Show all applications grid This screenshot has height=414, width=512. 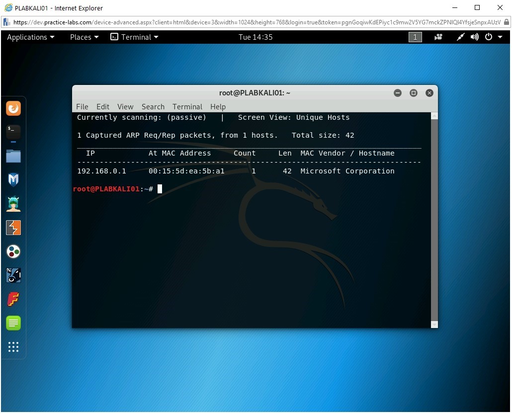tap(13, 347)
